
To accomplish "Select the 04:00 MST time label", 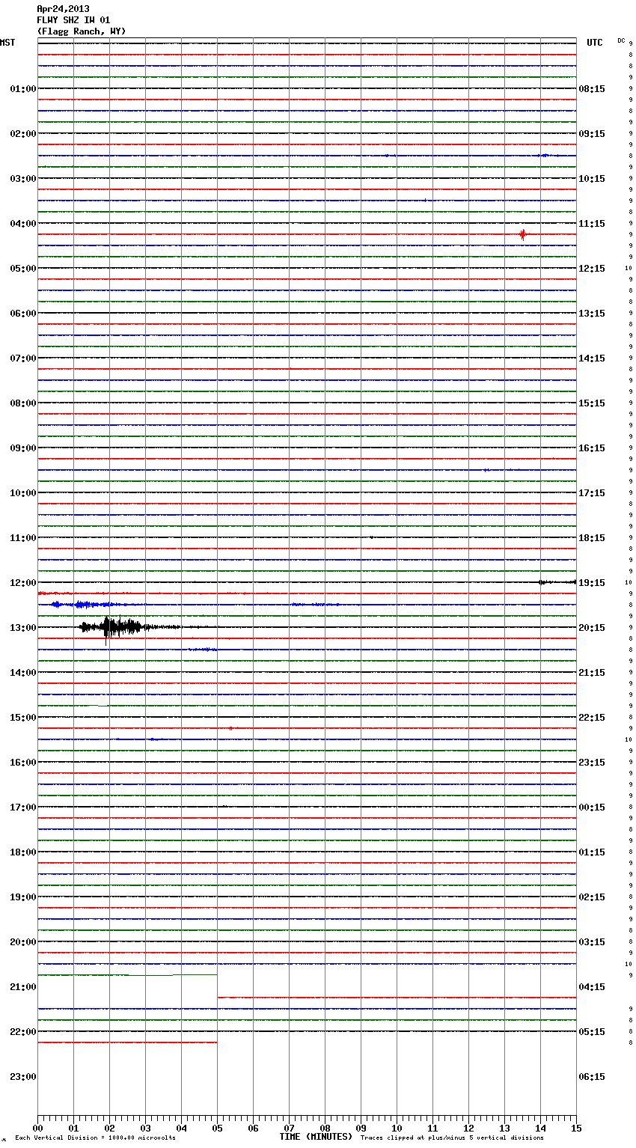I will [23, 224].
